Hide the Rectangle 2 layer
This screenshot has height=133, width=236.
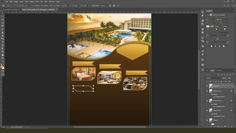pos(207,86)
